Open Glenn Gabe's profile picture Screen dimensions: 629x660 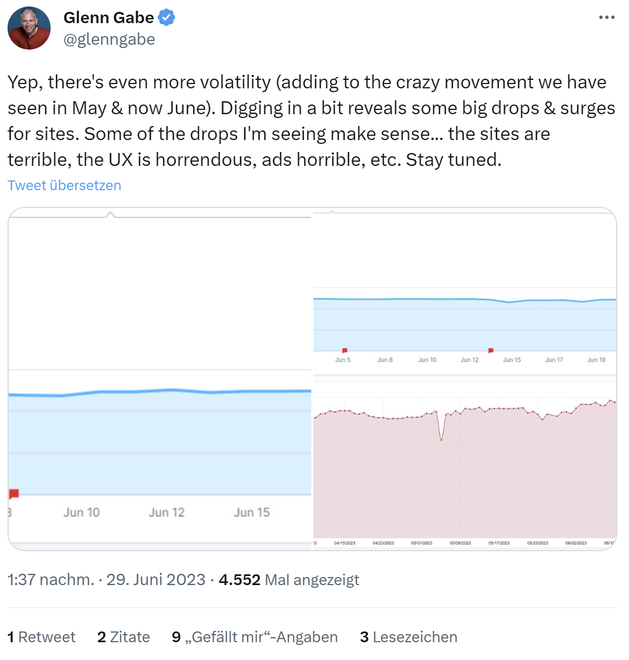tap(29, 27)
